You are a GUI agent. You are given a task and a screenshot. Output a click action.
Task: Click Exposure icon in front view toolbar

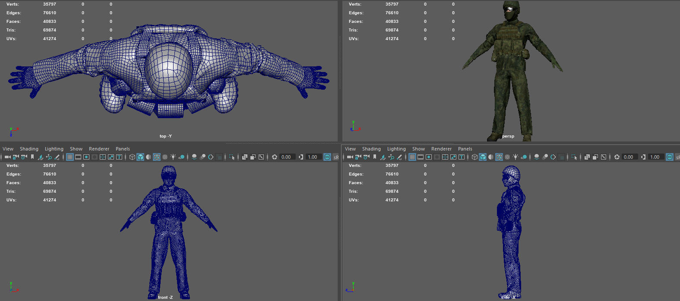274,157
